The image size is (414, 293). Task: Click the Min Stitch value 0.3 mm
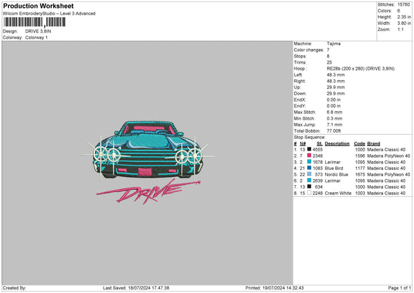click(334, 118)
